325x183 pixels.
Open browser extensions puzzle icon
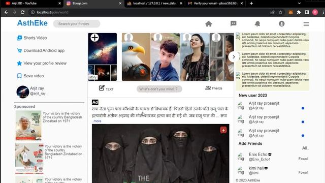click(x=299, y=12)
